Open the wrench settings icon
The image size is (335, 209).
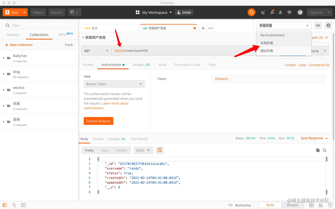(x=272, y=12)
